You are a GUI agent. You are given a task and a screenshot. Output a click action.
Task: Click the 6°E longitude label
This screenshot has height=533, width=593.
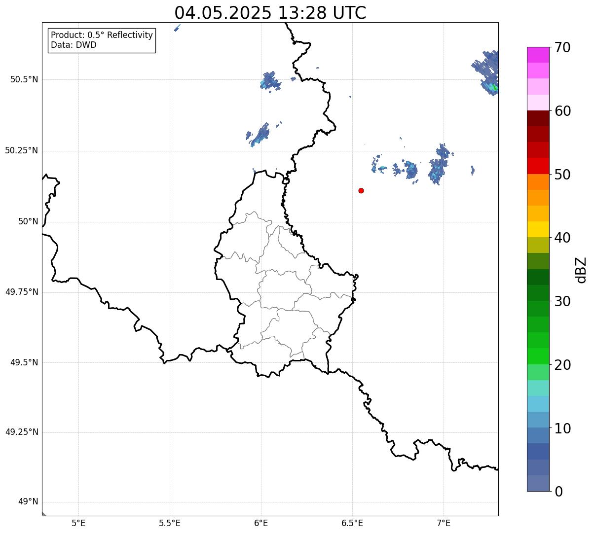pos(261,523)
